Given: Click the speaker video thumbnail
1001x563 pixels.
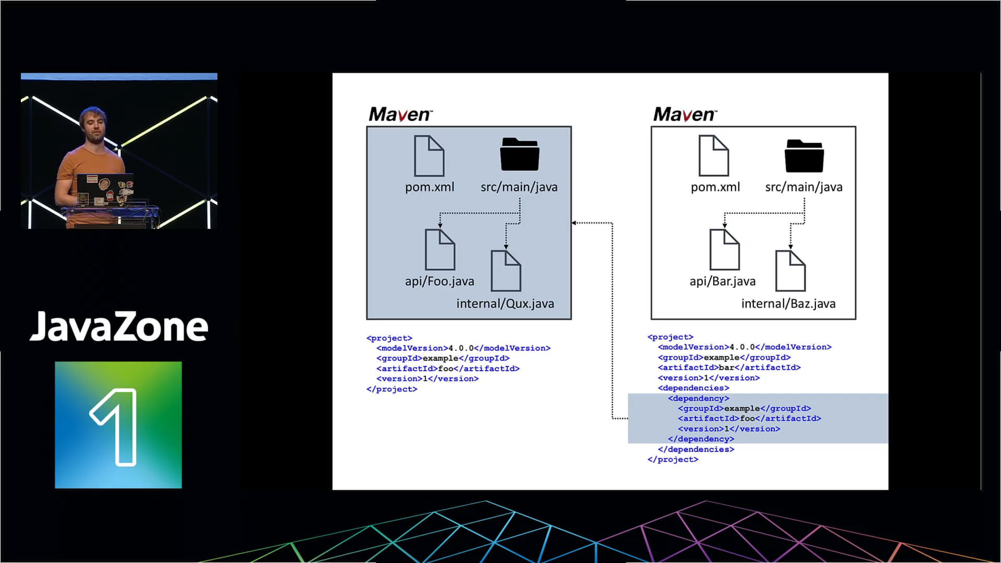Looking at the screenshot, I should 119,151.
